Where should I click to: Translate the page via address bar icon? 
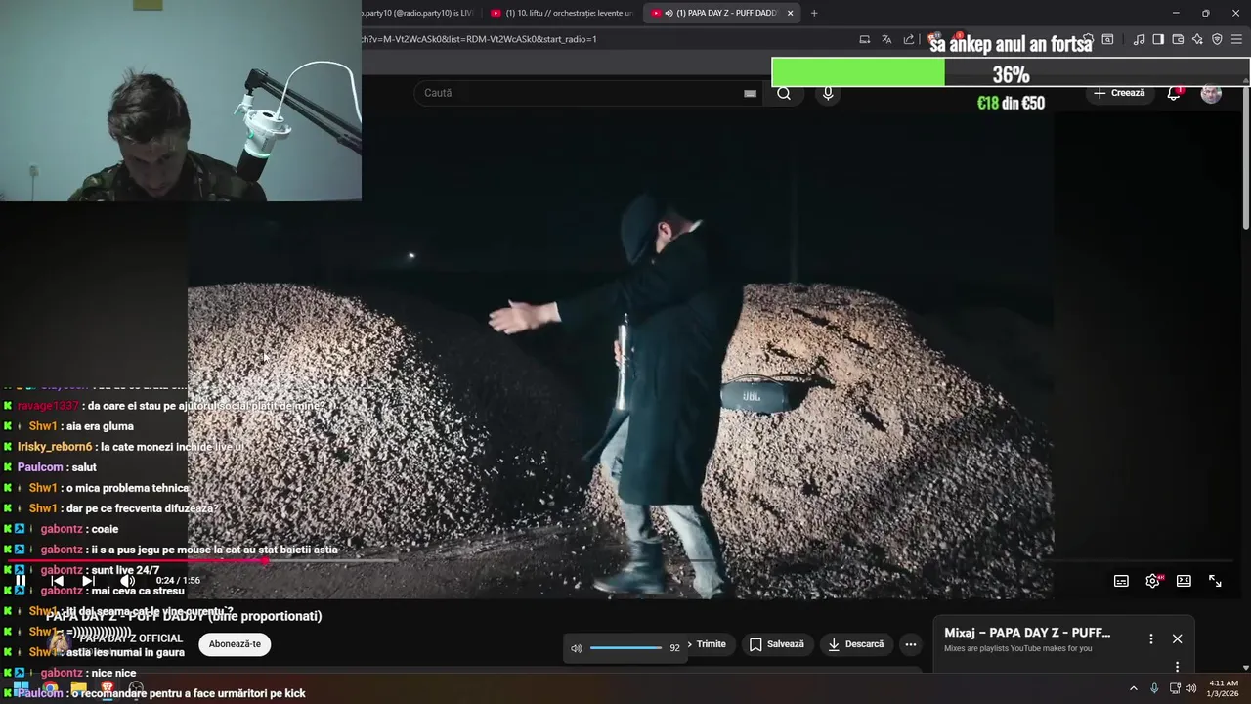886,39
